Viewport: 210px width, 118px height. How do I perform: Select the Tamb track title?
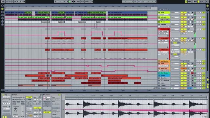click(163, 22)
